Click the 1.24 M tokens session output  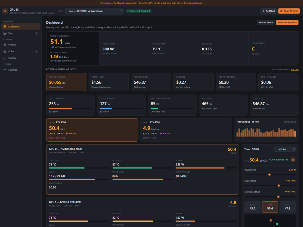[x=60, y=57]
